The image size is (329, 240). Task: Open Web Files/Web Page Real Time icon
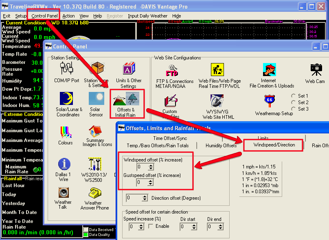(x=217, y=70)
